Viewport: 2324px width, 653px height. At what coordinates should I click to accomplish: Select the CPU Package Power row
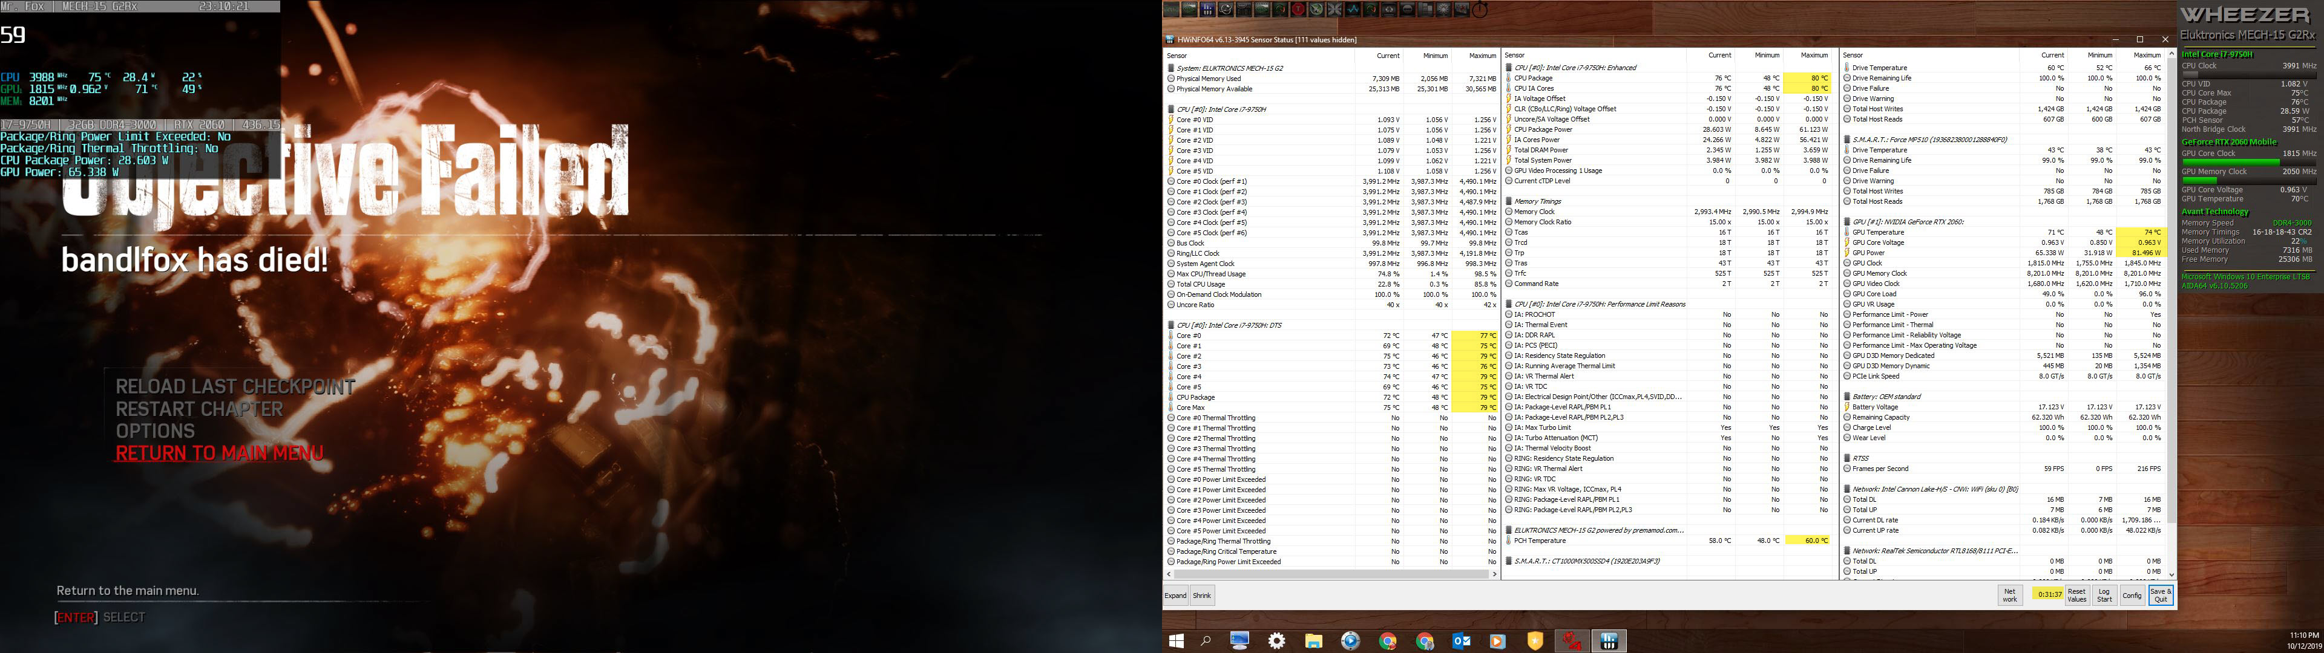[x=1669, y=130]
